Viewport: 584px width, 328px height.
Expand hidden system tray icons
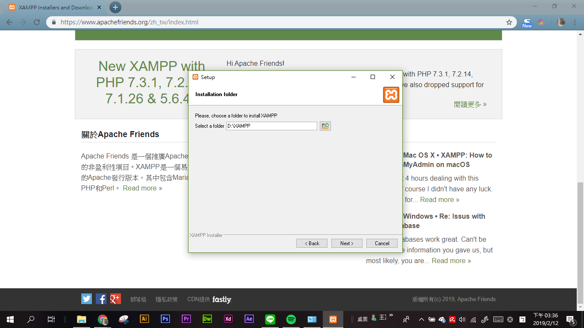[x=422, y=319]
